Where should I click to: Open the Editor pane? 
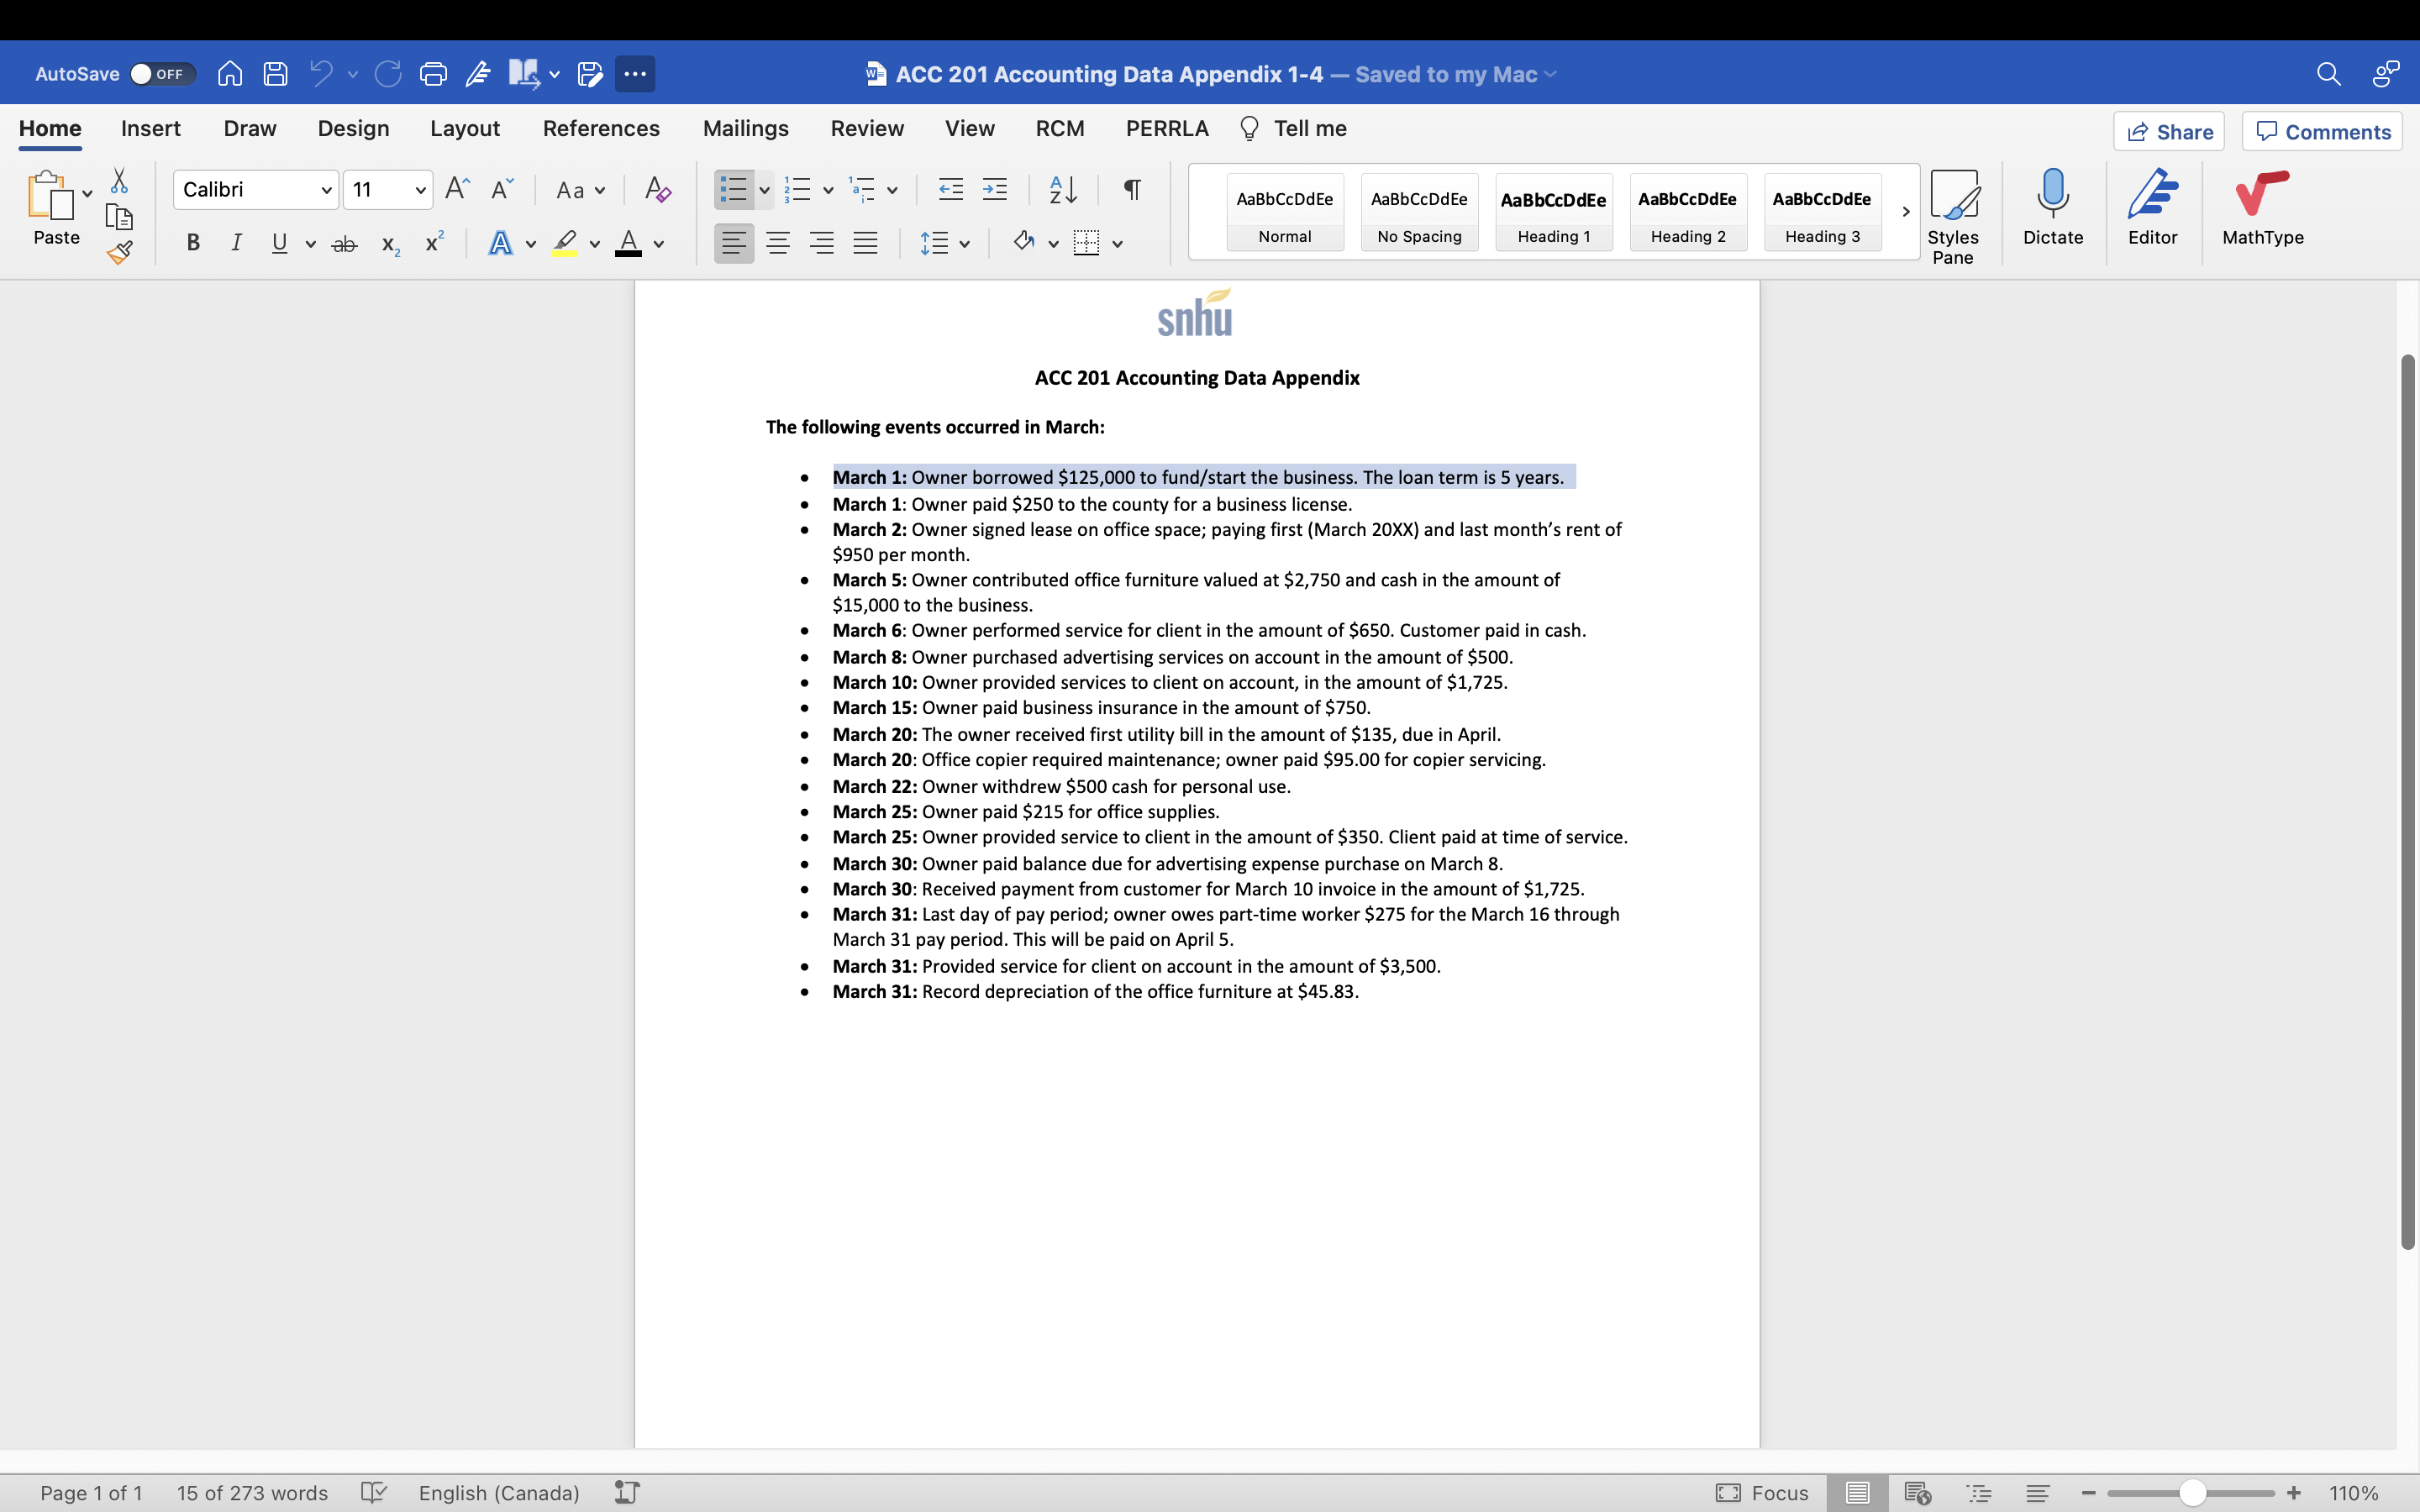pos(2152,210)
